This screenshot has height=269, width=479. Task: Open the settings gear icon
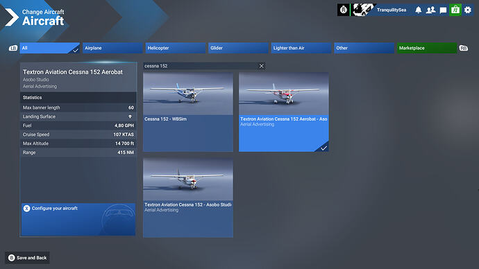pos(468,10)
